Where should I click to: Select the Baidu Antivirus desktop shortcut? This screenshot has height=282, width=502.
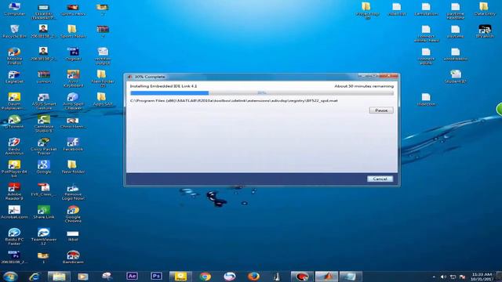point(14,146)
